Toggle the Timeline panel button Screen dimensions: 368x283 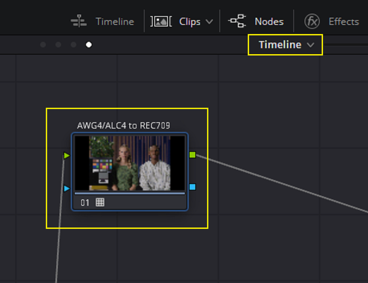point(103,21)
